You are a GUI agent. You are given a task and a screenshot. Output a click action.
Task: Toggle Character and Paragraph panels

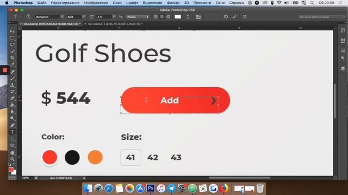tap(198, 17)
